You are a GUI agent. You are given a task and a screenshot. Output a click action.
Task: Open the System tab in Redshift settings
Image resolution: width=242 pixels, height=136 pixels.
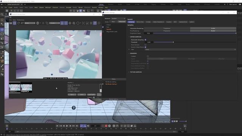[192, 22]
